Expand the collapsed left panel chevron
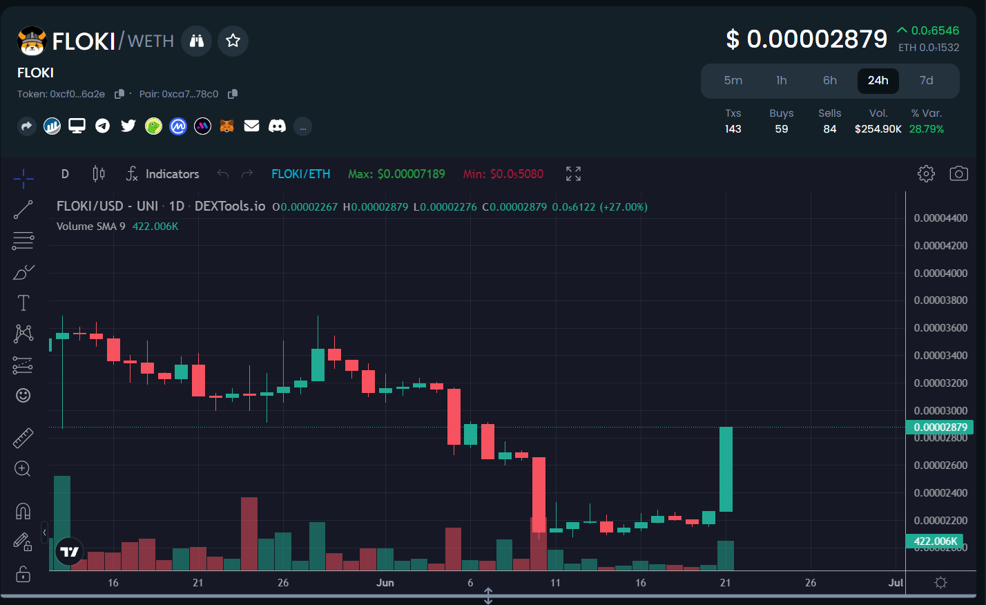This screenshot has height=605, width=986. pos(45,532)
